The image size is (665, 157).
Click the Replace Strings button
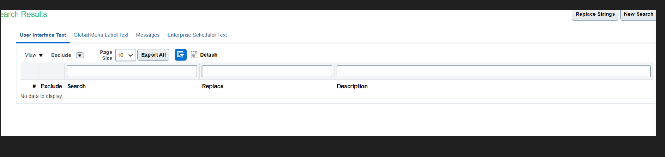595,14
